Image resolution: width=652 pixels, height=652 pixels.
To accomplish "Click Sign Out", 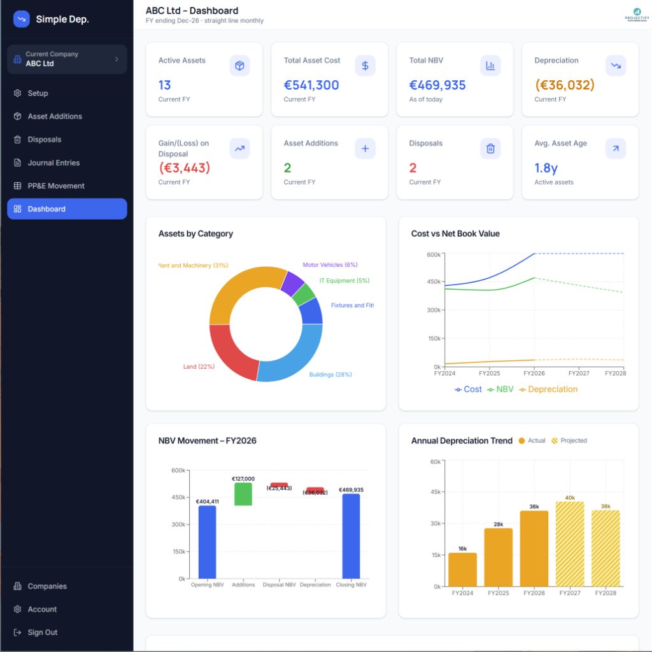I will pyautogui.click(x=67, y=632).
